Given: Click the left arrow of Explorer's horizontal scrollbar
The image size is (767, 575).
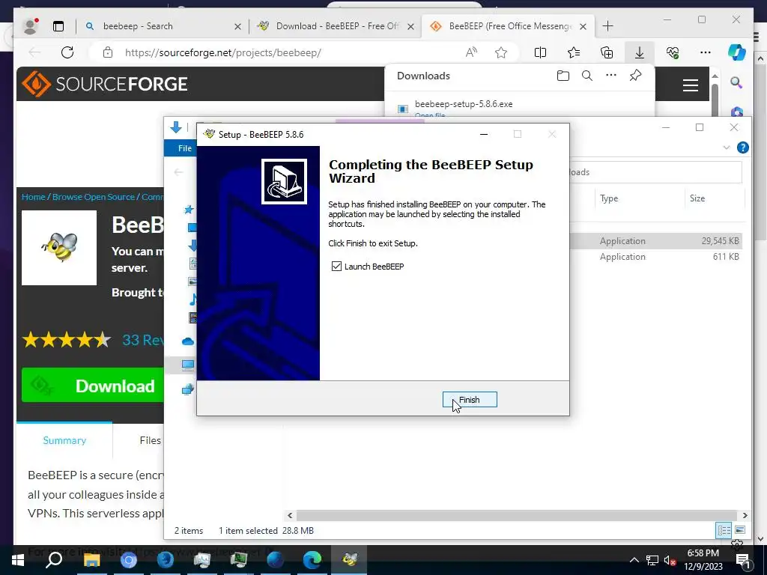Looking at the screenshot, I should 290,515.
